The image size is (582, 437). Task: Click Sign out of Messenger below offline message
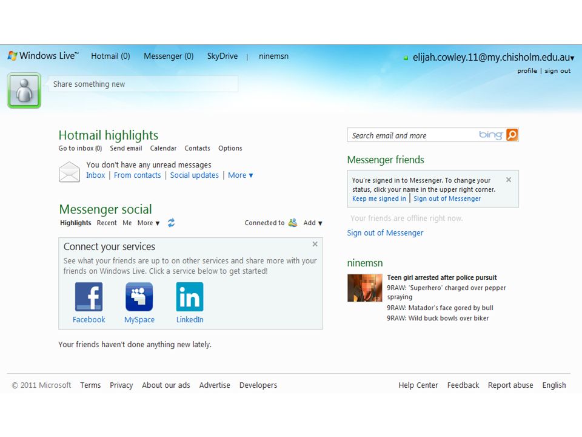click(385, 233)
